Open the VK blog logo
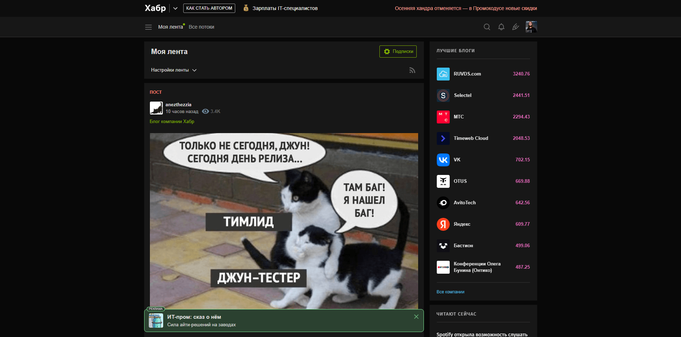This screenshot has width=681, height=337. (443, 160)
